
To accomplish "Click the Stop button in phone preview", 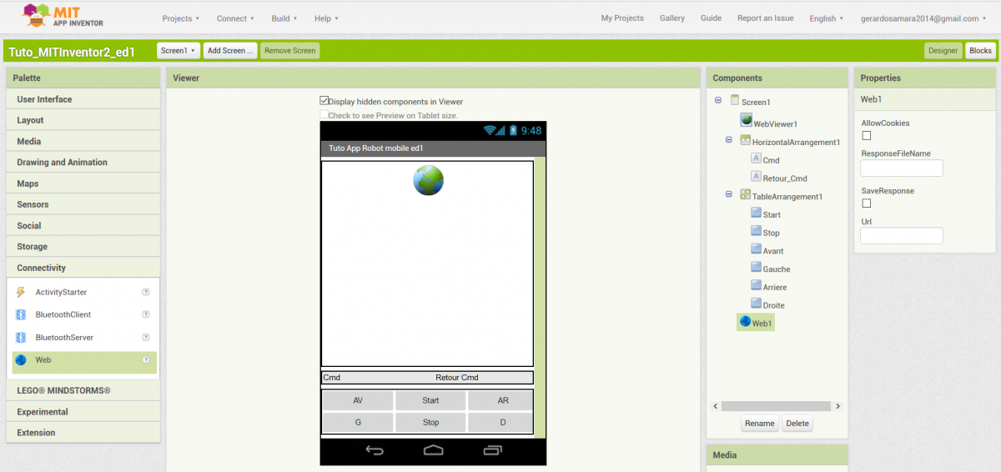I will (x=430, y=423).
